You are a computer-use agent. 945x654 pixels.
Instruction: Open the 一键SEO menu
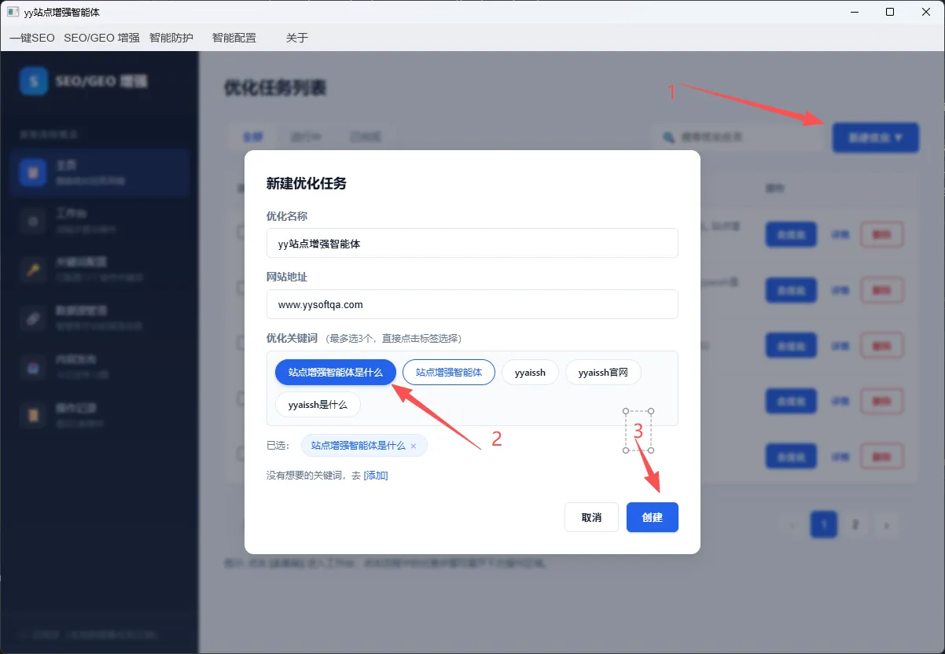[x=32, y=38]
